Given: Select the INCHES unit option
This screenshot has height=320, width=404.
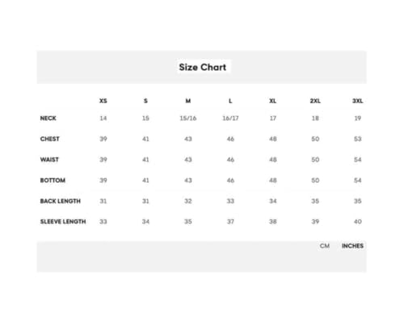Looking at the screenshot, I should [352, 246].
